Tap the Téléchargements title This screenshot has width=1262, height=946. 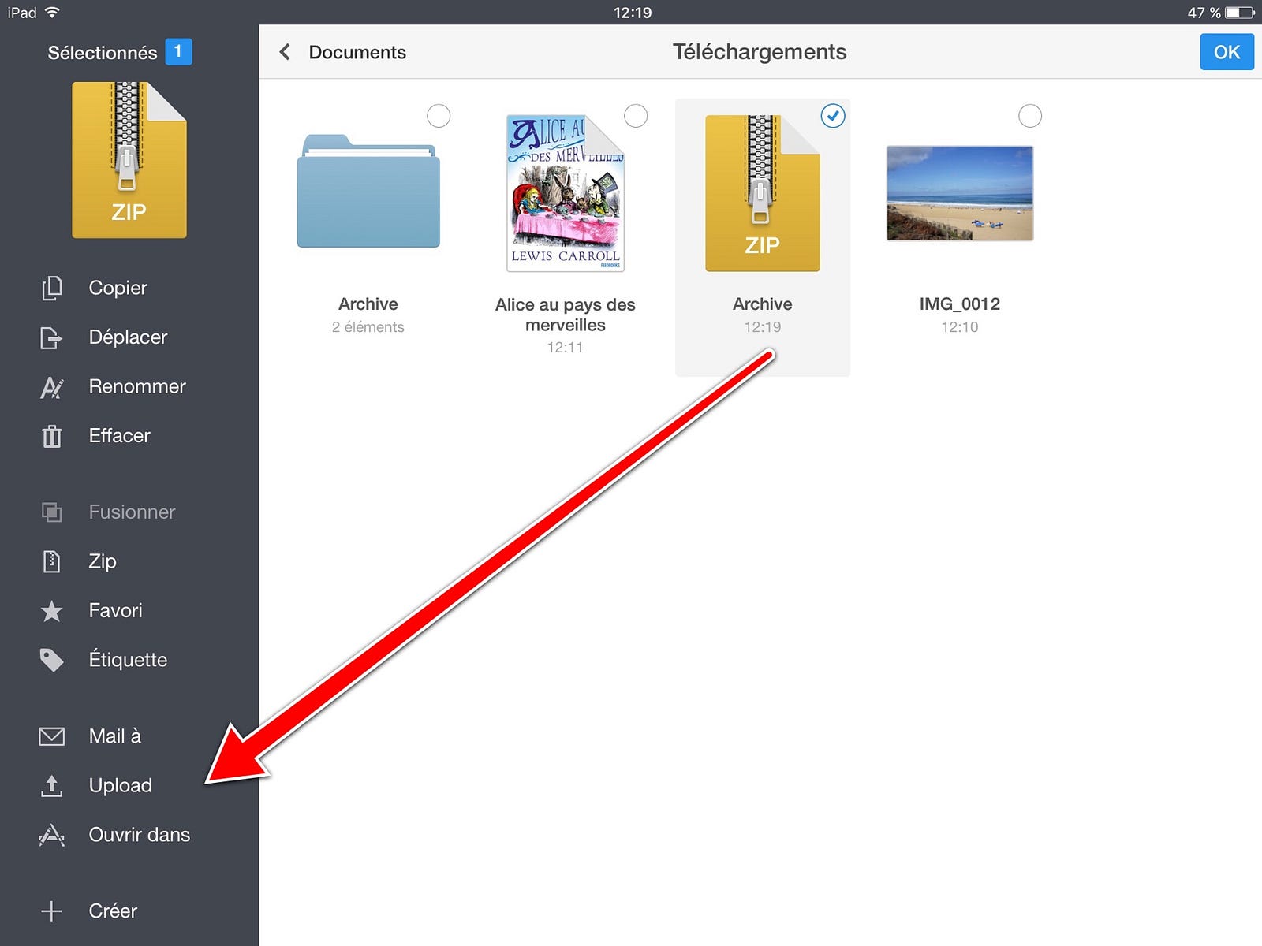[760, 52]
